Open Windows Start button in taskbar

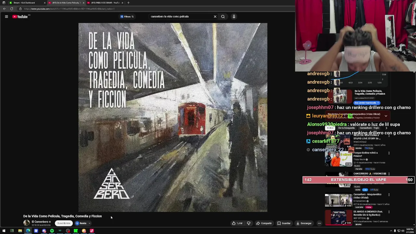click(4, 231)
